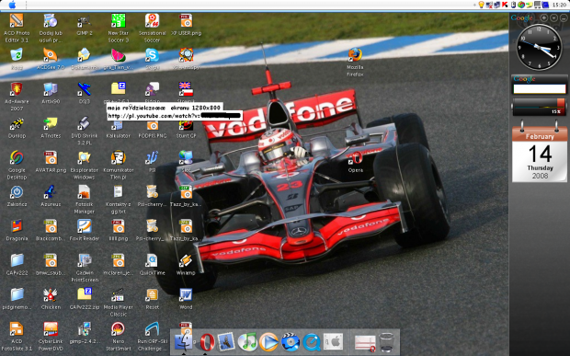Click the lightbulb icon in the system tray
This screenshot has width=570, height=356.
(481, 5)
